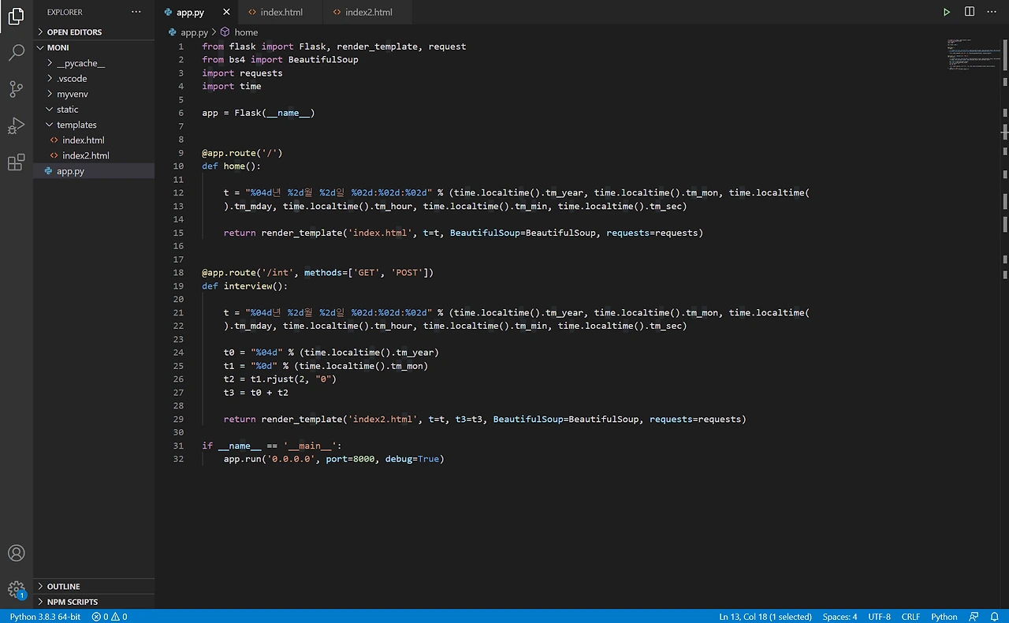Viewport: 1009px width, 623px height.
Task: Open the Explorer view in activity bar
Action: pos(16,17)
